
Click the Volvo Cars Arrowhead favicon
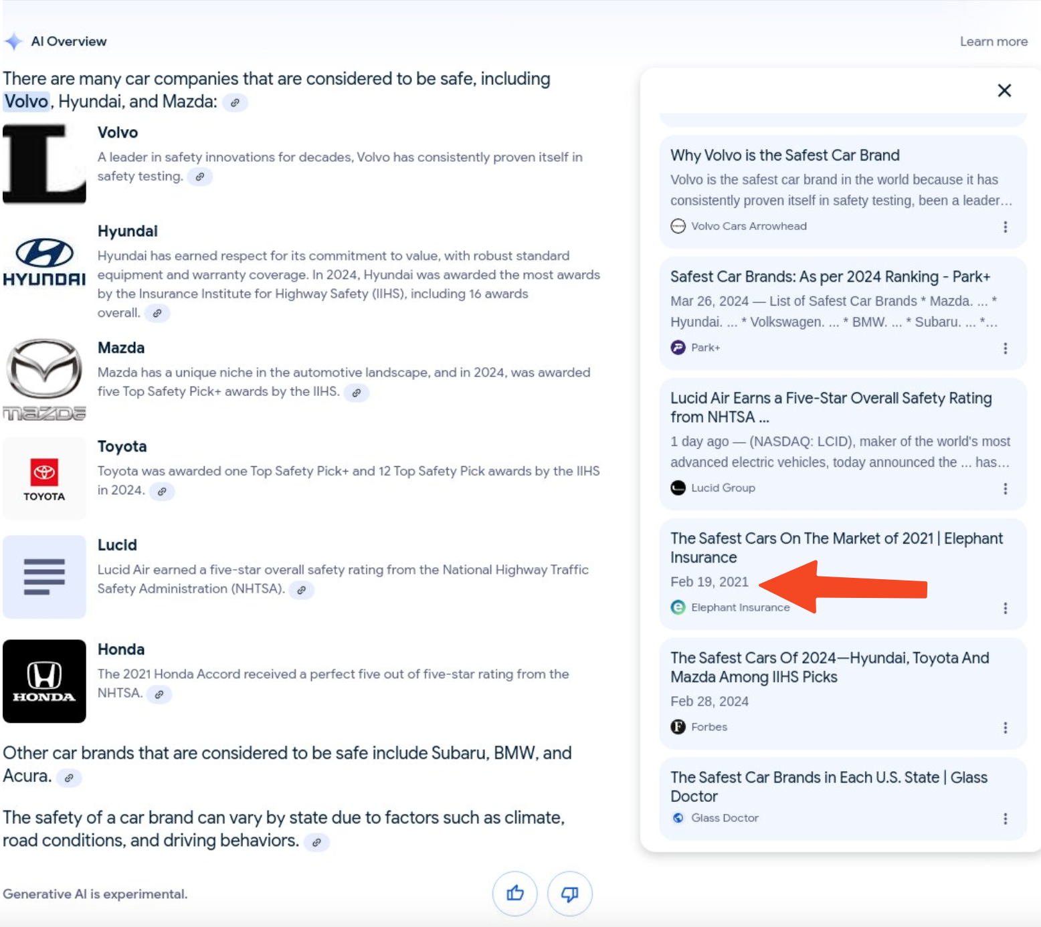(x=678, y=226)
